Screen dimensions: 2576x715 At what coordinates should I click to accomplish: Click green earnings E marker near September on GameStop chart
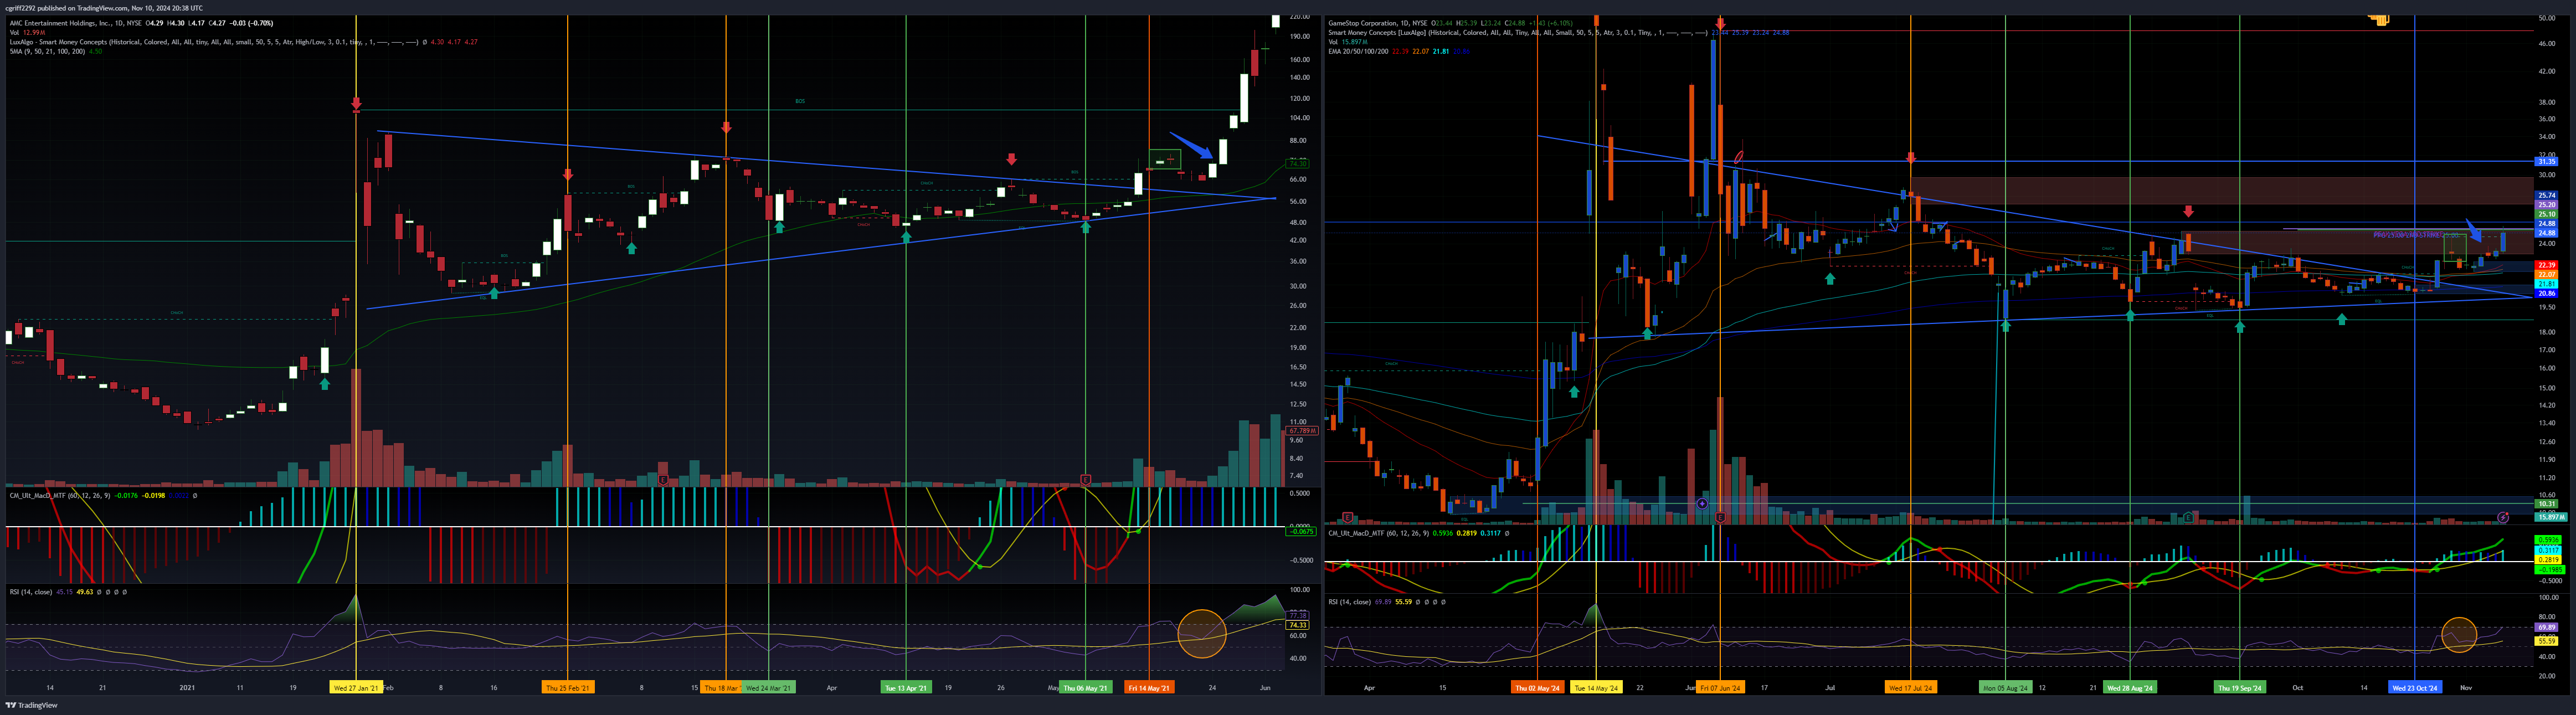coord(2189,517)
